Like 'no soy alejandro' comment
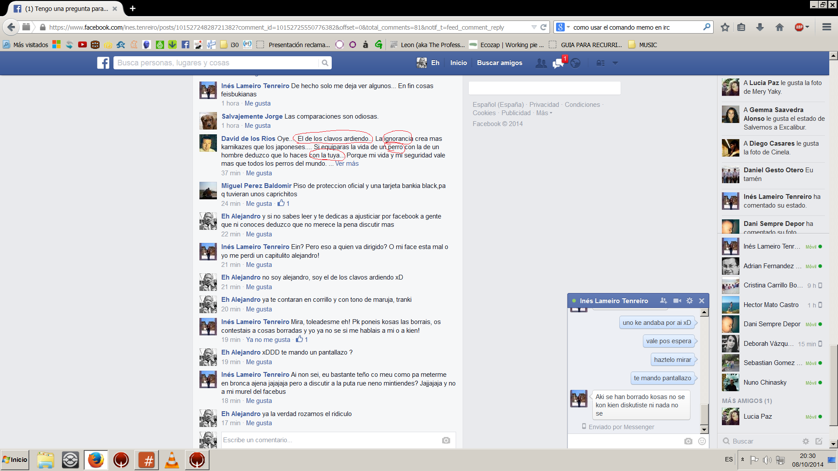The image size is (838, 471). 259,287
